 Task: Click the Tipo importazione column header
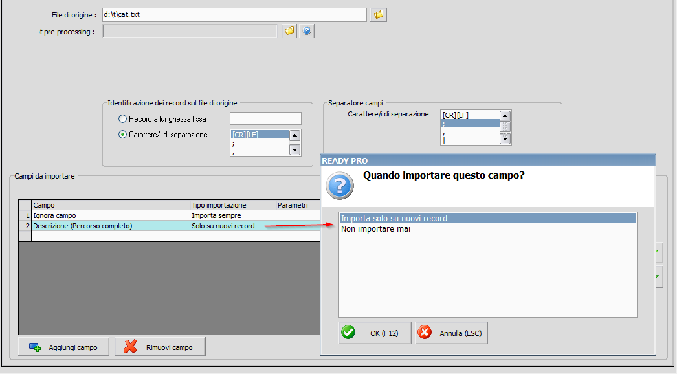233,205
